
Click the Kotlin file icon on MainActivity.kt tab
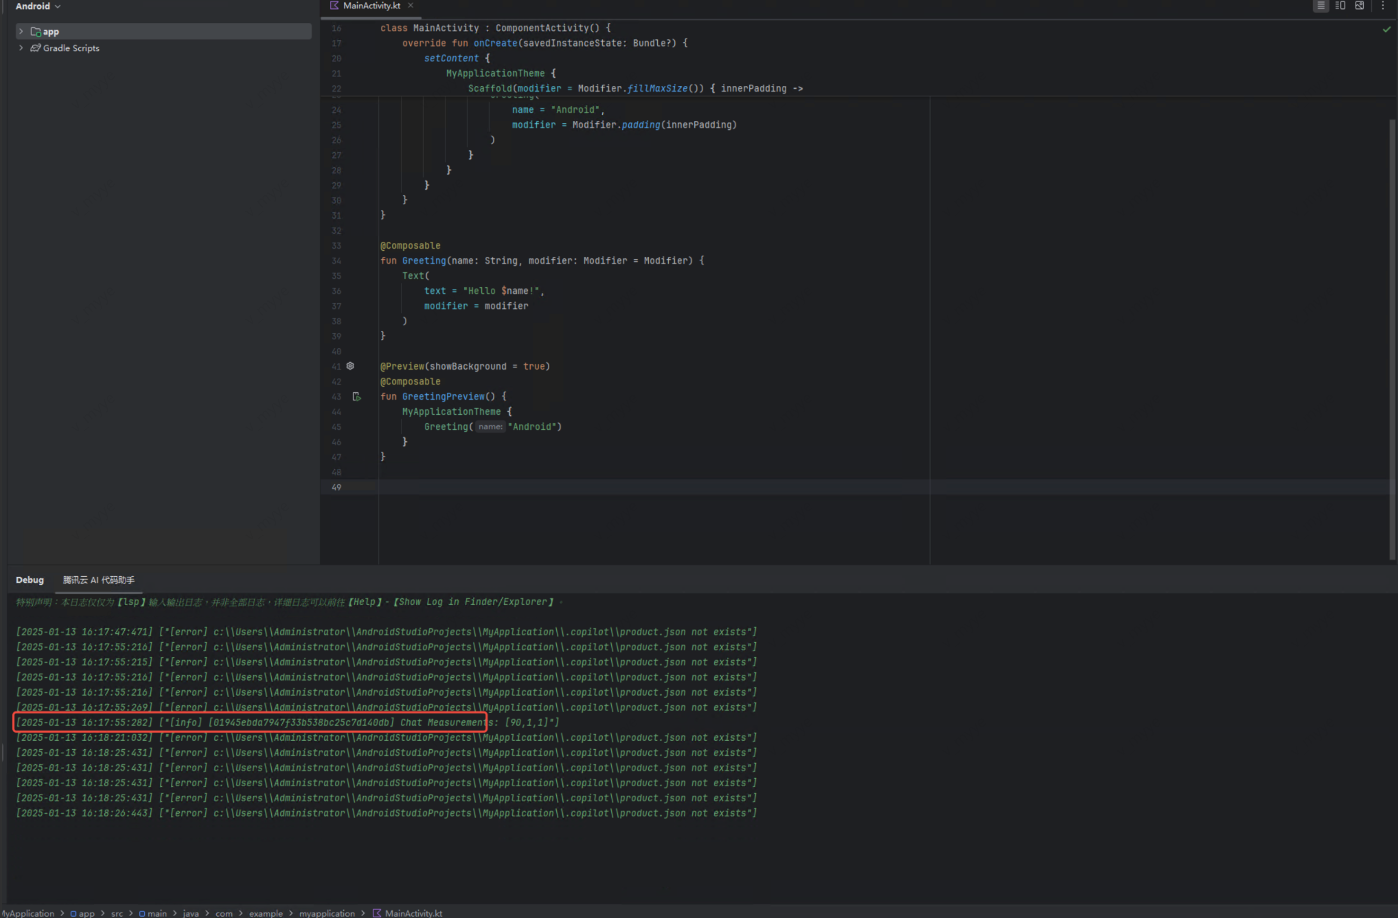334,5
